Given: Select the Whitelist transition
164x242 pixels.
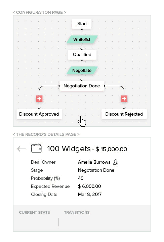Looking at the screenshot, I should [82, 40].
